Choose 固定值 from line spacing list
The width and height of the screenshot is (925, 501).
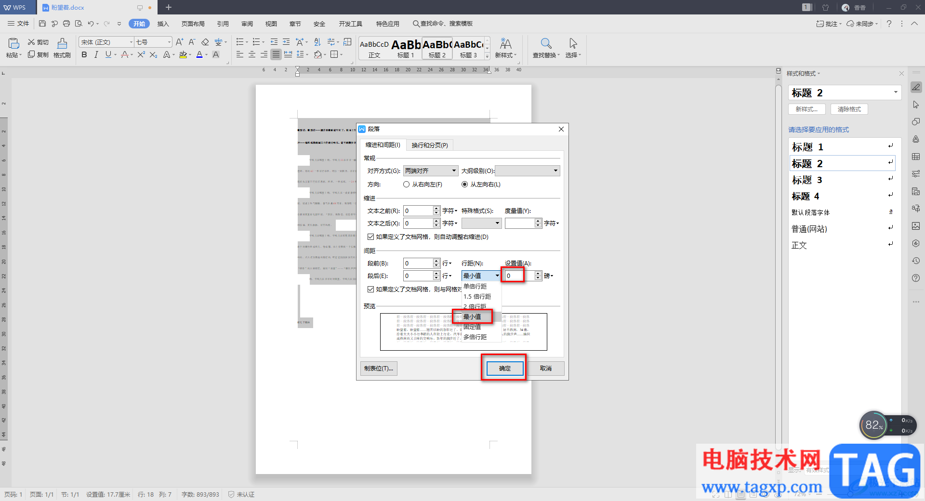tap(472, 327)
